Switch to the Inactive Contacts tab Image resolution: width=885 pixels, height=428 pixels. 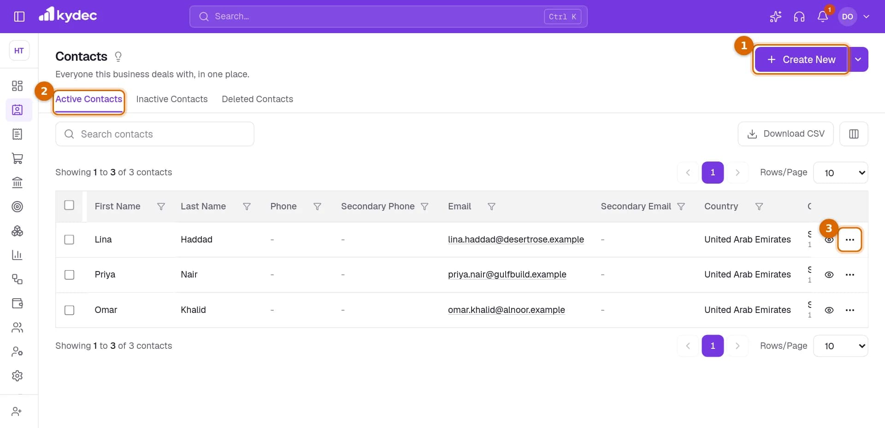[172, 99]
